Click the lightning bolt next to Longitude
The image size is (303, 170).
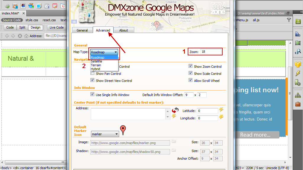coord(221,117)
